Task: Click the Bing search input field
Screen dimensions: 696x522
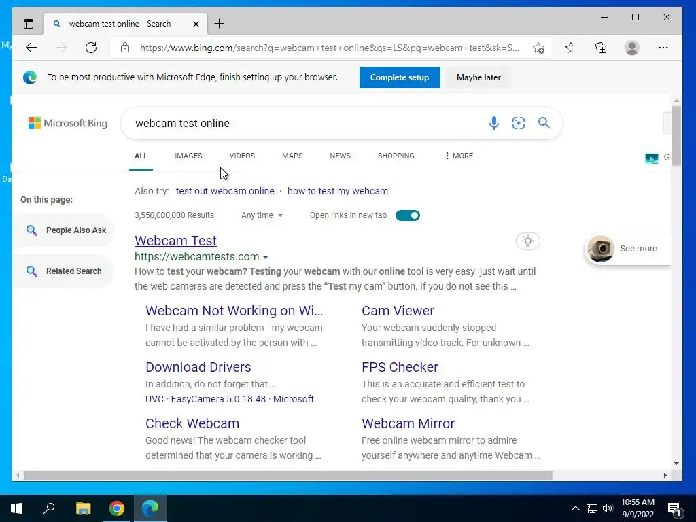Action: [307, 123]
